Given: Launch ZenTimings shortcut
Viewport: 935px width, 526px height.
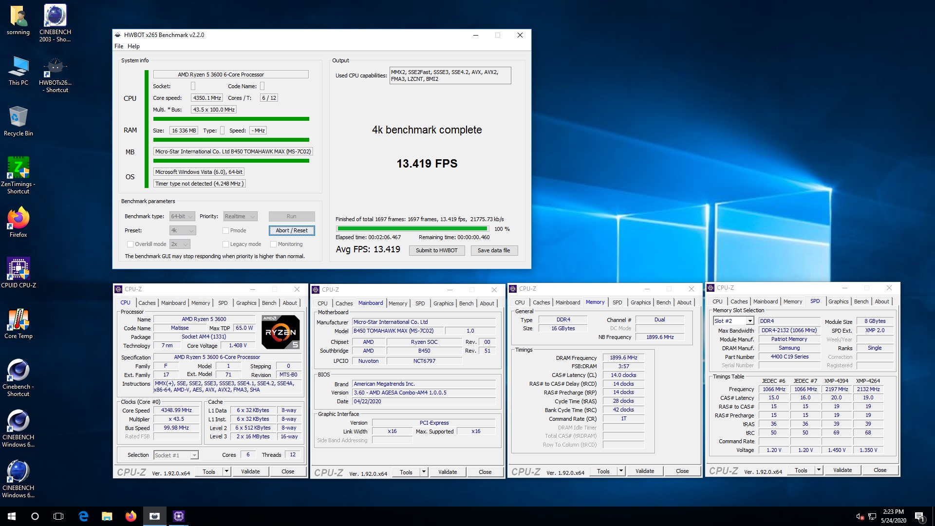Looking at the screenshot, I should pos(18,175).
